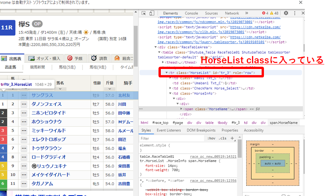Image resolution: width=330 pixels, height=196 pixels.
Task: Select the 馬柱(5走) sub-tab
Action: (67, 67)
